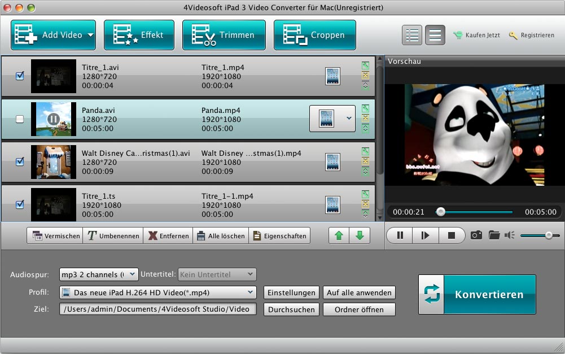The image size is (565, 354).
Task: Open the Trimmen toolbar item
Action: click(x=224, y=35)
